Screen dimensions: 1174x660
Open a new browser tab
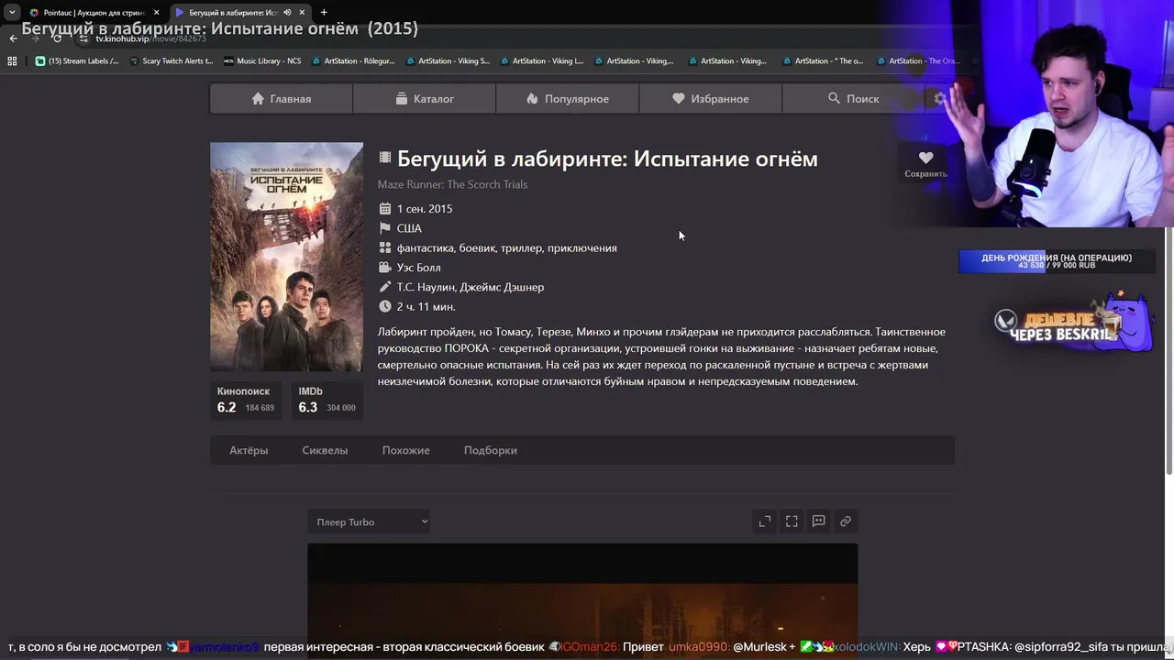(x=324, y=13)
